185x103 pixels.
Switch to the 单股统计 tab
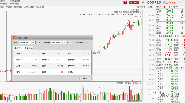(18, 48)
